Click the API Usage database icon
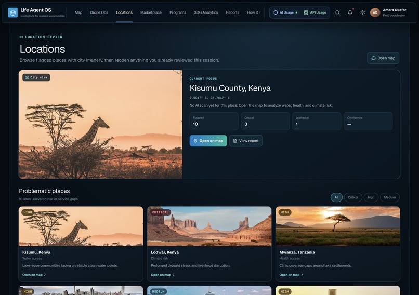The width and height of the screenshot is (419, 295). coord(306,12)
